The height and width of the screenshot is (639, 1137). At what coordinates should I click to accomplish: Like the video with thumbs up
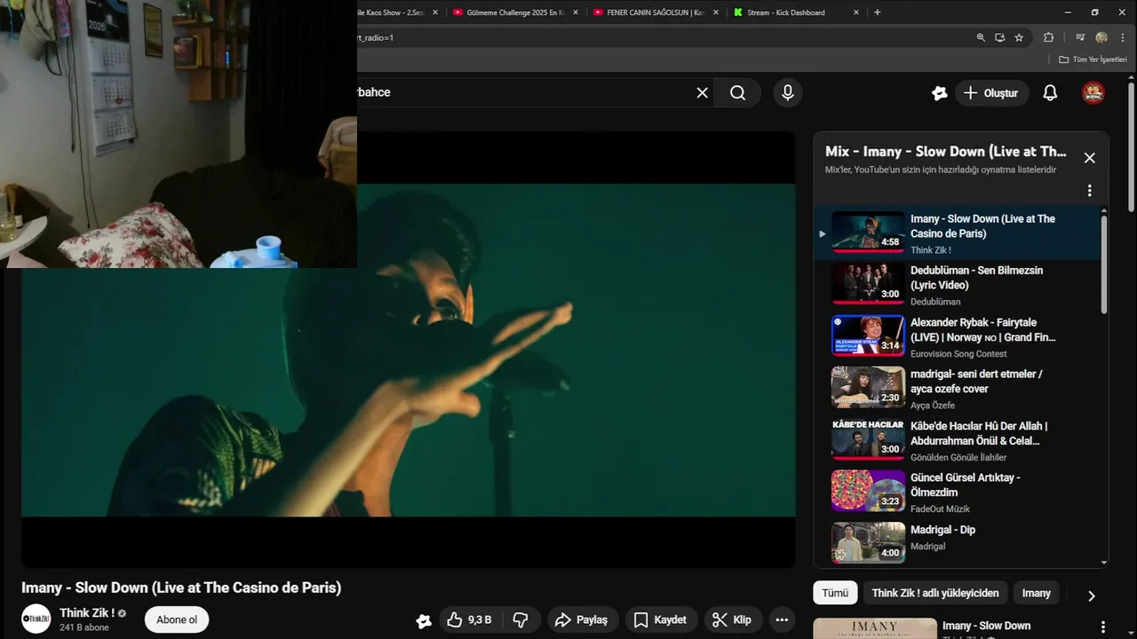tap(470, 619)
